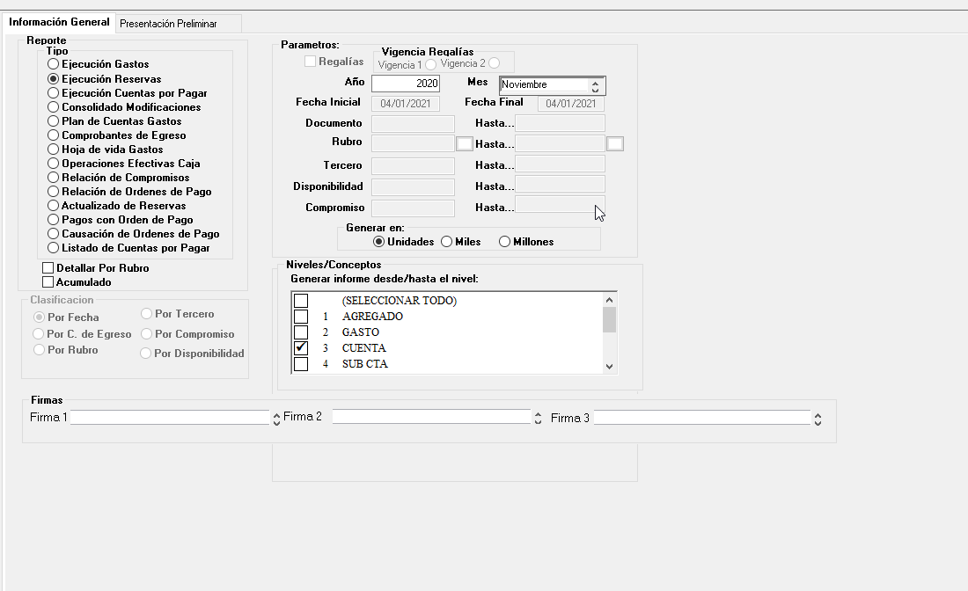Click Rubro lookup button beside first field

point(464,144)
